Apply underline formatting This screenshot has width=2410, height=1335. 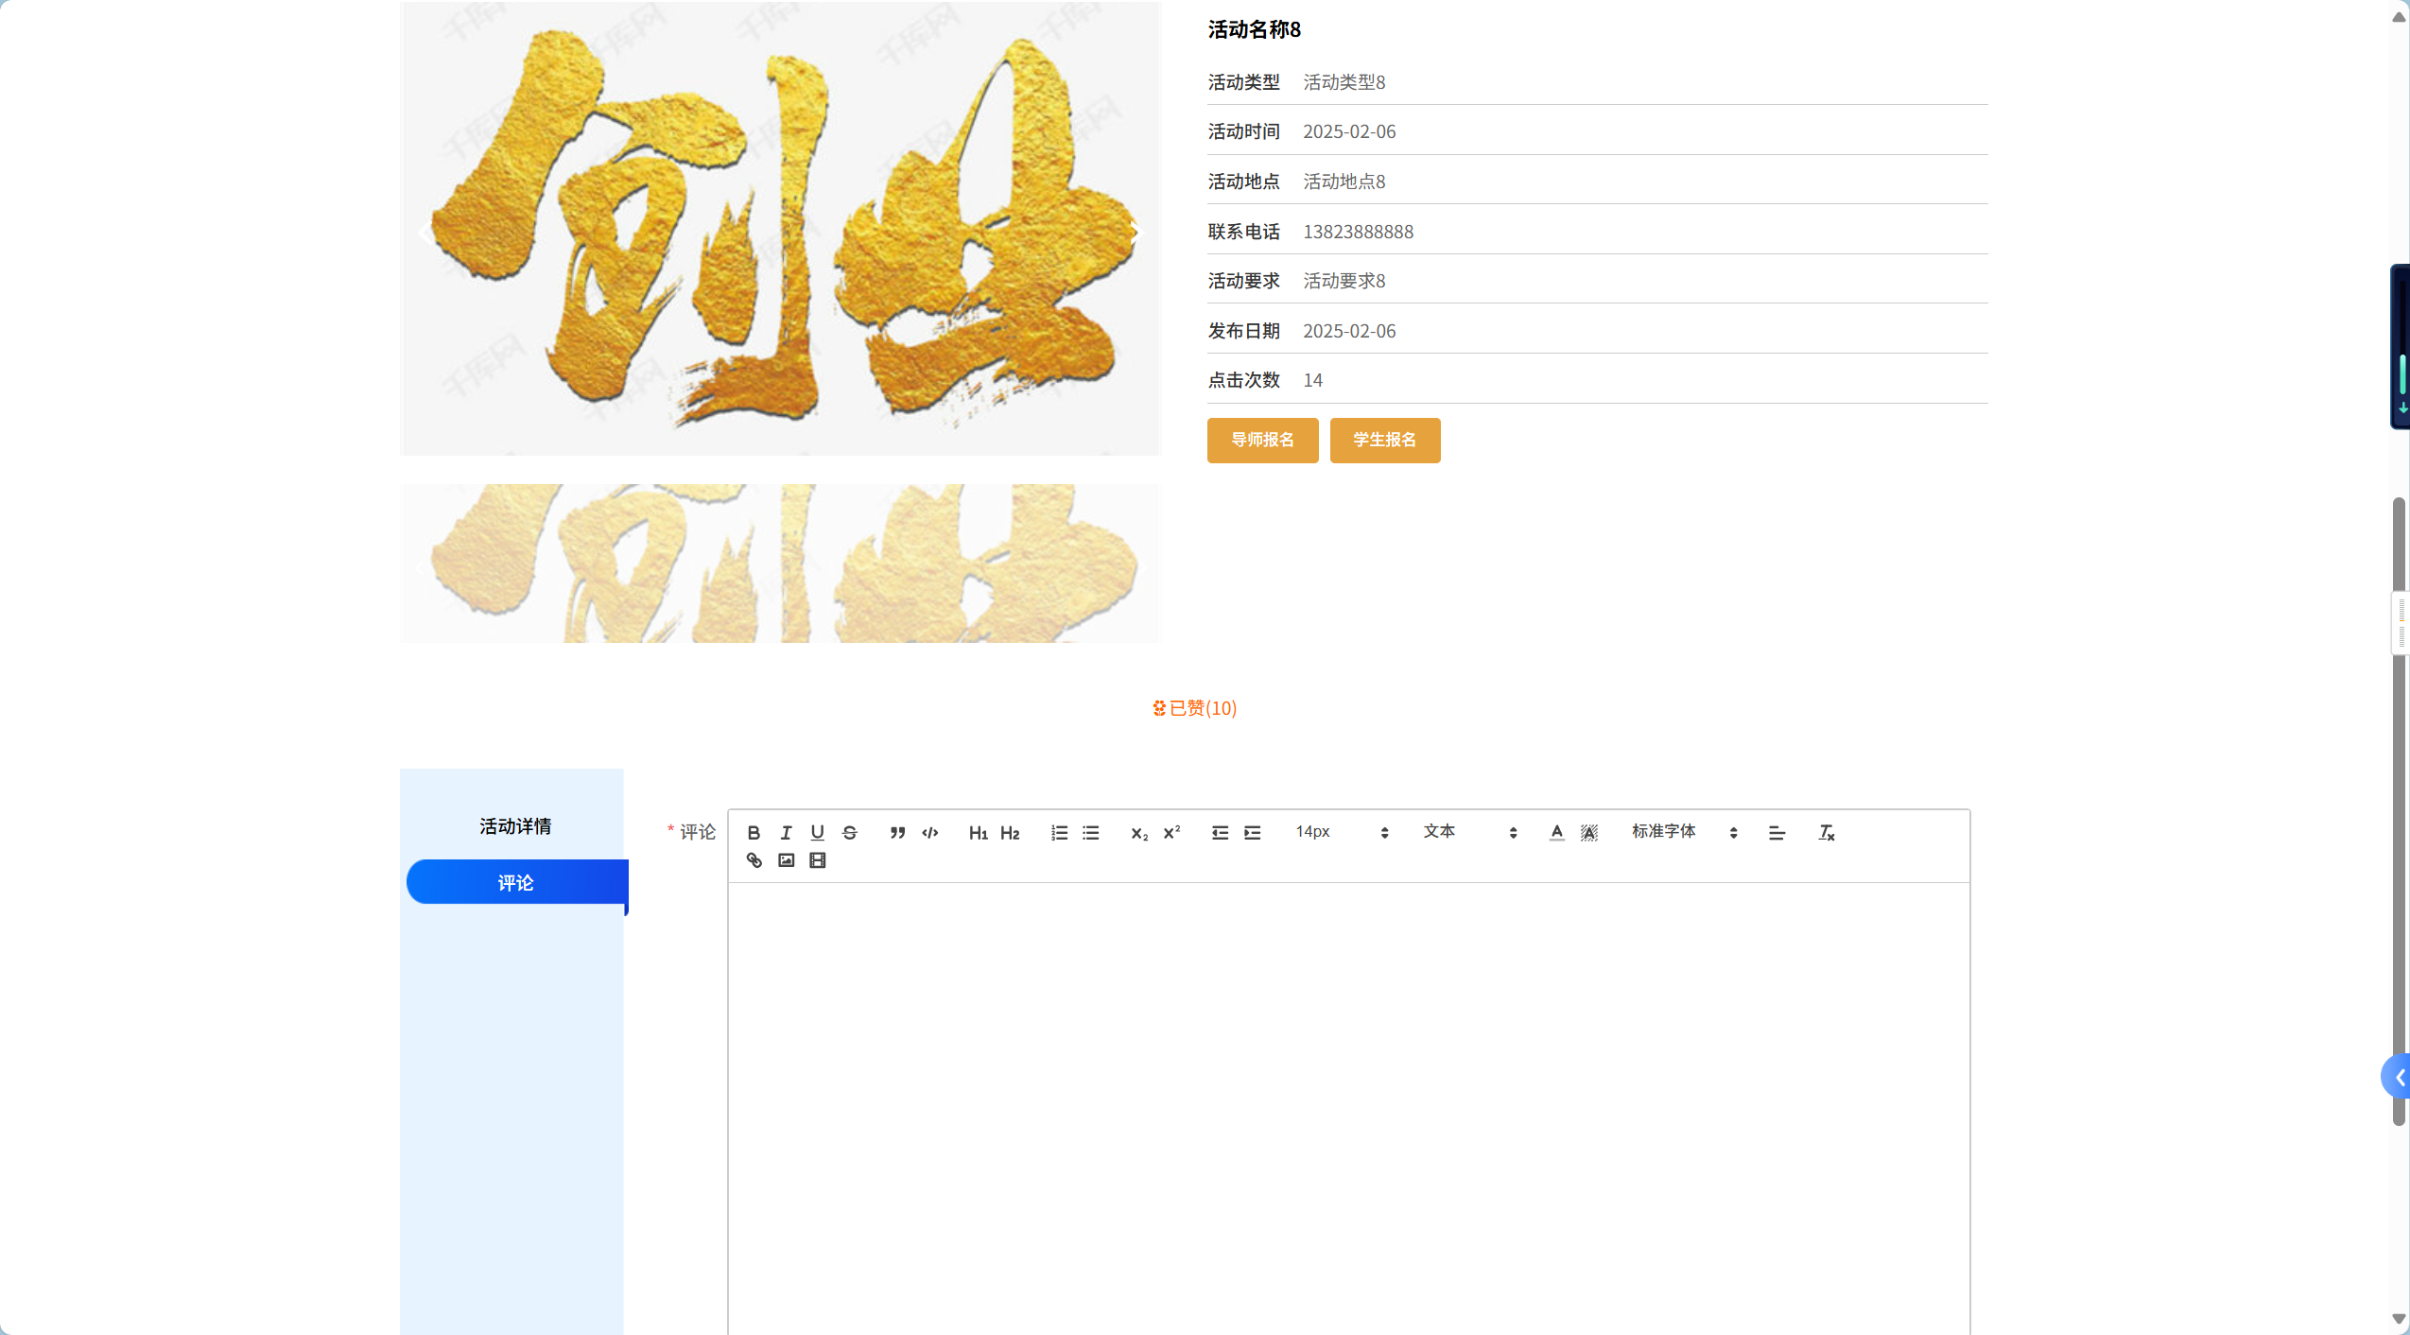pyautogui.click(x=818, y=833)
